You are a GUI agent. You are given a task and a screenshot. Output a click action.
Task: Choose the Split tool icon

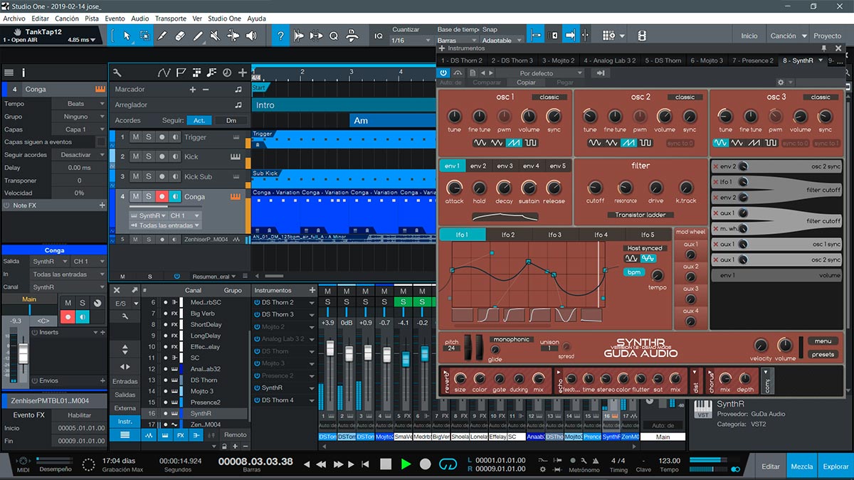click(162, 35)
